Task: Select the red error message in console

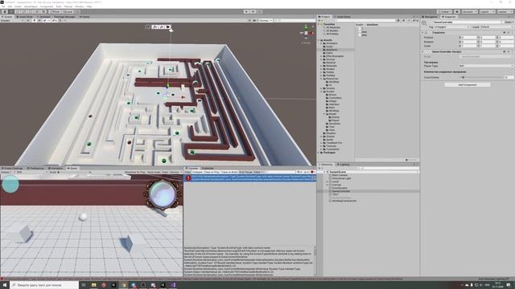Action: click(249, 178)
